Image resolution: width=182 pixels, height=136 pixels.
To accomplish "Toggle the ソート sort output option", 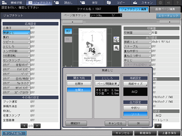I will coord(135,114).
